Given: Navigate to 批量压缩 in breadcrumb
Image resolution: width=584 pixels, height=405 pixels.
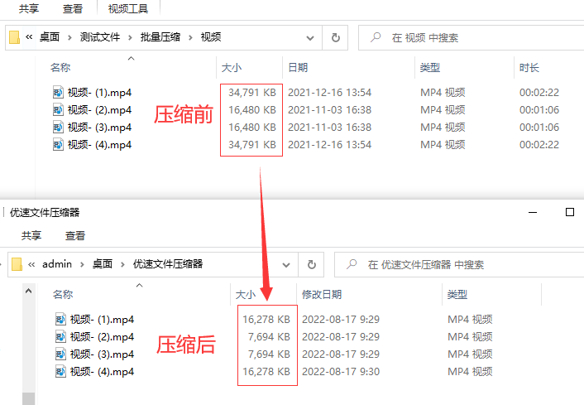Looking at the screenshot, I should point(160,37).
